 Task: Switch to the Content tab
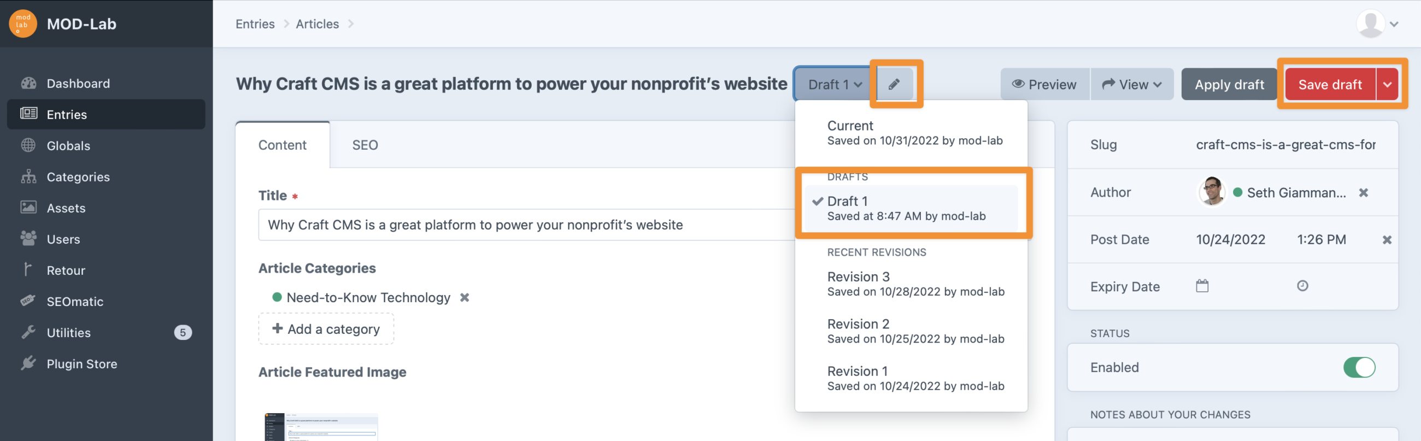(283, 145)
